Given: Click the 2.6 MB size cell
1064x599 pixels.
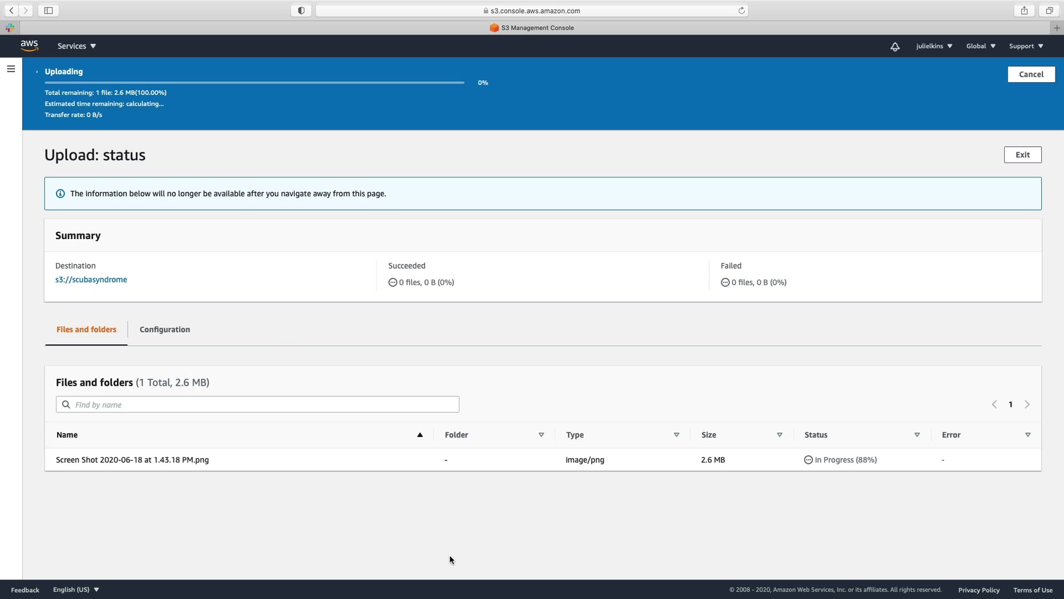Looking at the screenshot, I should (713, 460).
